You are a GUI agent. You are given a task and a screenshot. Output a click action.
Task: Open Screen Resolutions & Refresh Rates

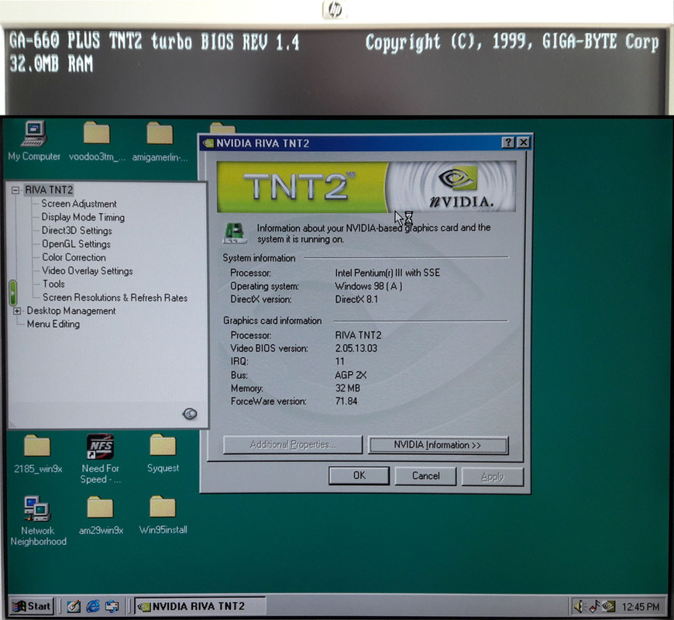115,298
